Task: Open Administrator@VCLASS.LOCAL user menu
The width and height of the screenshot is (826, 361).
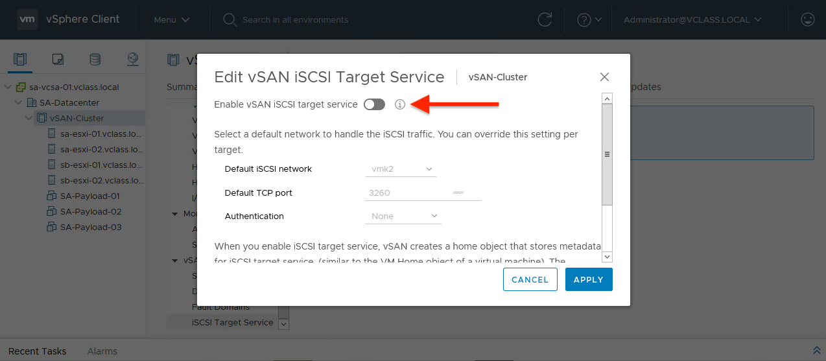Action: [x=692, y=19]
